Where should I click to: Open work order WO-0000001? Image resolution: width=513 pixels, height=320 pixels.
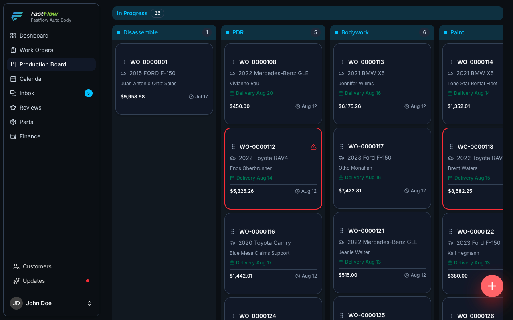(x=149, y=62)
